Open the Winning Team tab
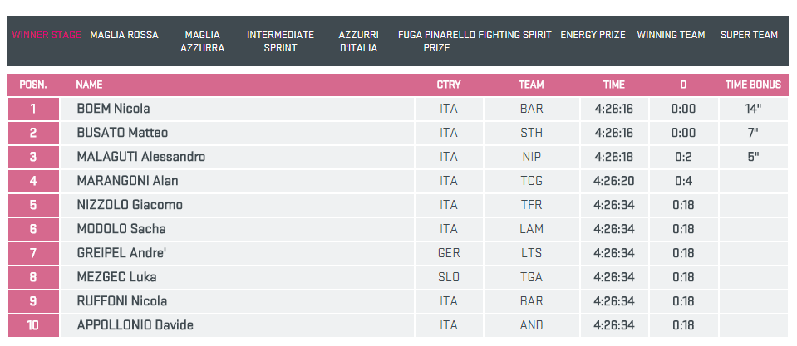Image resolution: width=797 pixels, height=346 pixels. coord(671,35)
